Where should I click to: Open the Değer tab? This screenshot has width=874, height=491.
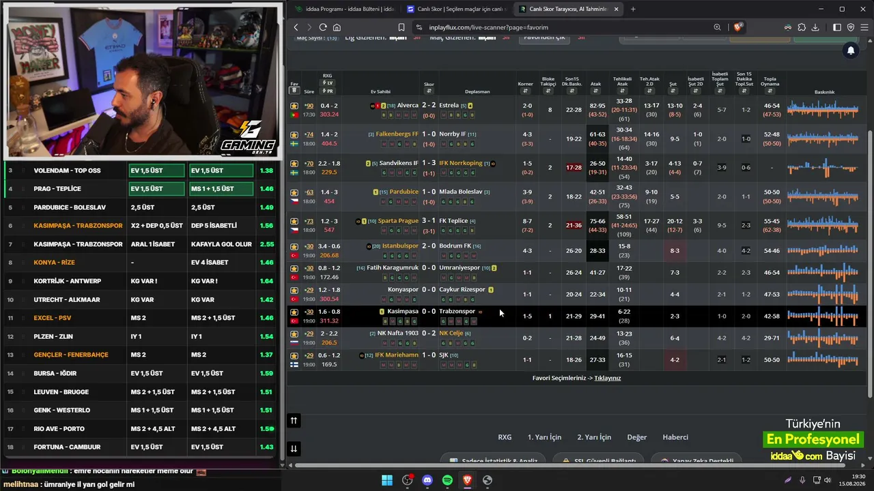636,437
